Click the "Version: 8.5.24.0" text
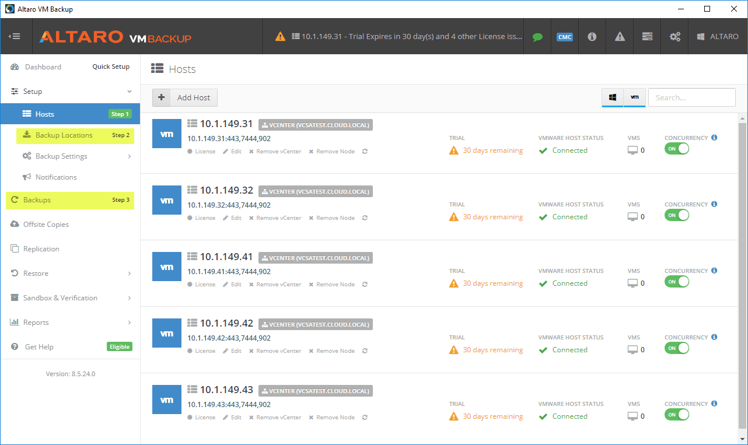Image resolution: width=748 pixels, height=445 pixels. [71, 374]
